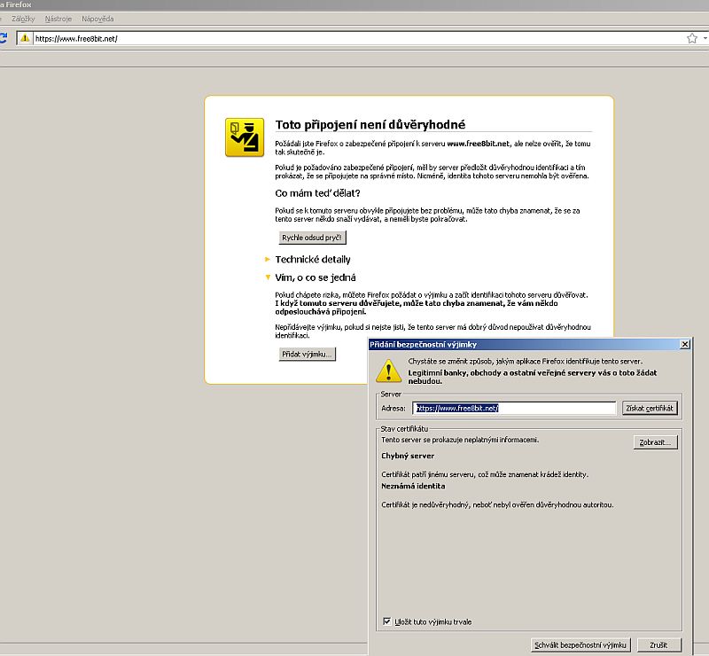Close the Přidání bezpečnostní výjimky dialog
This screenshot has width=709, height=656.
(x=685, y=344)
